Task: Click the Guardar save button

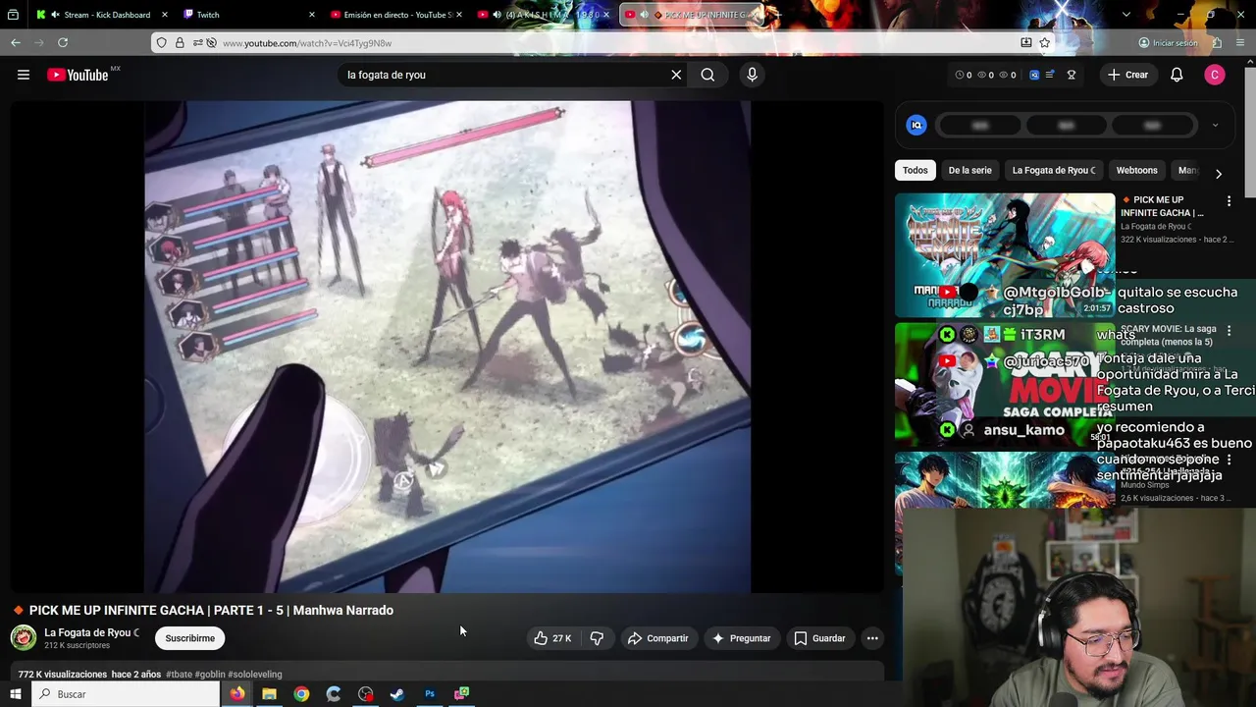Action: point(819,638)
